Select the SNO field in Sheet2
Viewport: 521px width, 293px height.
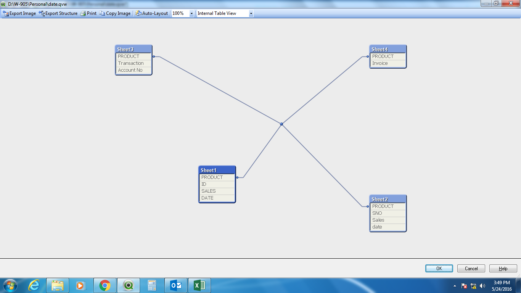(388, 213)
